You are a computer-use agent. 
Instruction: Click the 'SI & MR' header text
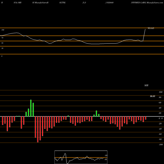pyautogui.click(x=17, y=3)
